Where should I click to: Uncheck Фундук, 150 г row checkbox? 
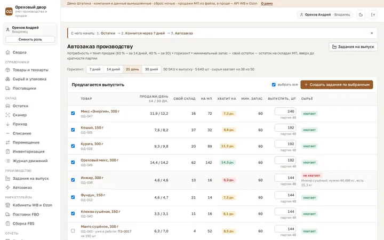click(73, 197)
